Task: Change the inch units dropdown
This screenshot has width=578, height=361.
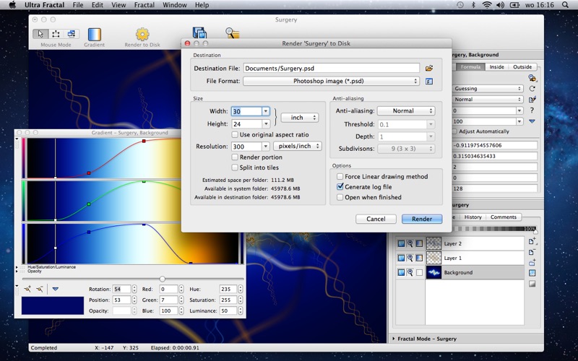Action: (300, 118)
